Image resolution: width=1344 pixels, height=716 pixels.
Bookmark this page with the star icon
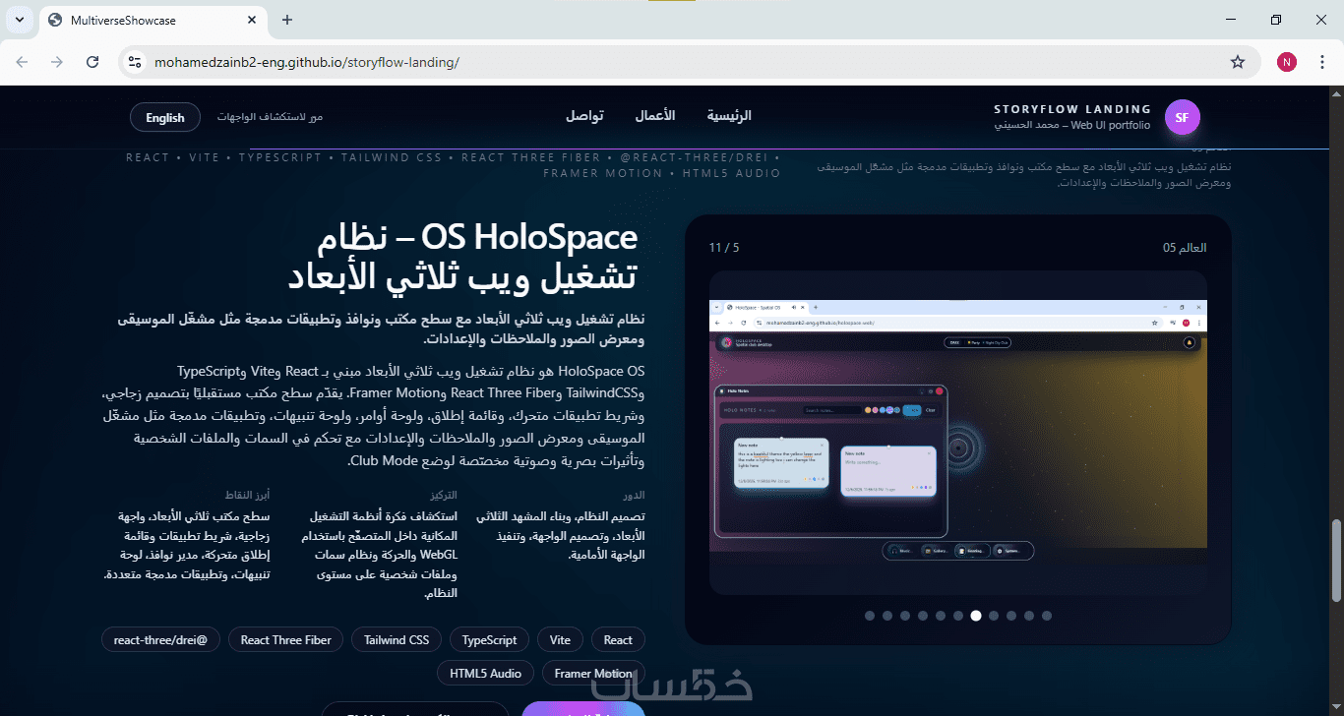pyautogui.click(x=1238, y=62)
